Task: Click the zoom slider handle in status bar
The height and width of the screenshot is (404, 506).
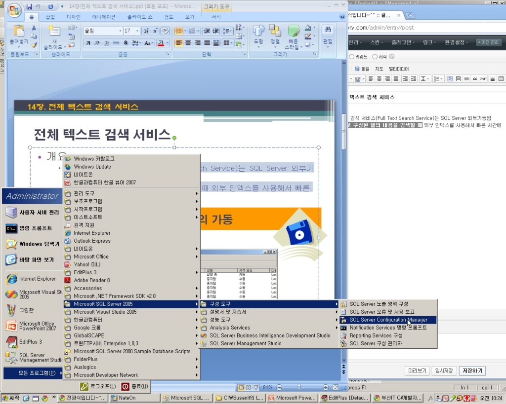Action: pos(299,387)
